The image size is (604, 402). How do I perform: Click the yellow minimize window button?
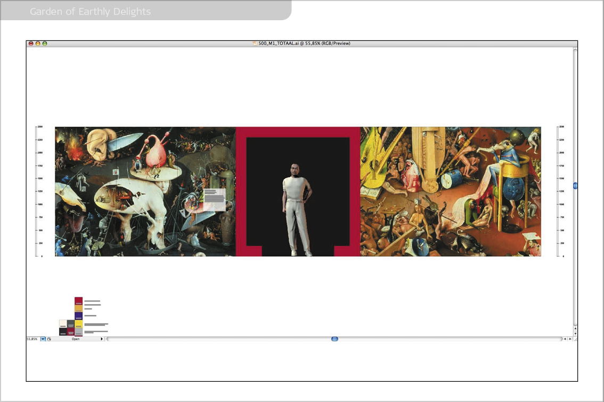38,44
